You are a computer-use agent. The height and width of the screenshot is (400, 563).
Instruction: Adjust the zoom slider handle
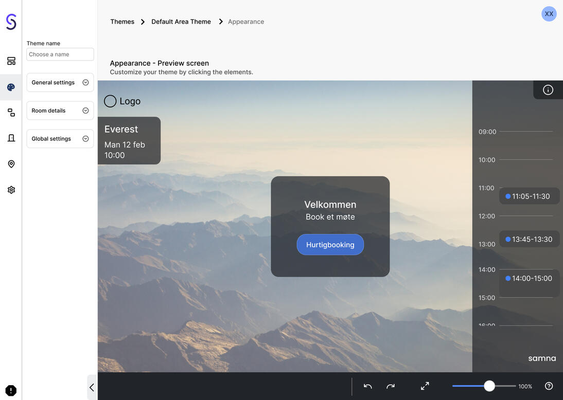click(489, 386)
